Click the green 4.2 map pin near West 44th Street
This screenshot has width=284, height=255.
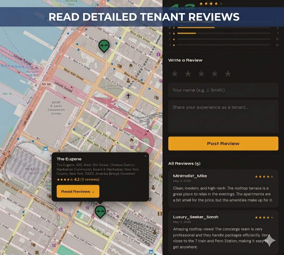pyautogui.click(x=104, y=46)
